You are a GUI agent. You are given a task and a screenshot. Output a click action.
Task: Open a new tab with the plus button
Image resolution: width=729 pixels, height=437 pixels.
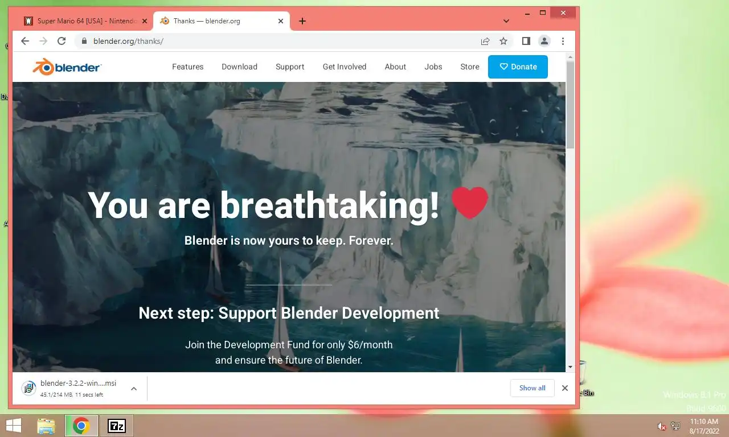(x=302, y=21)
